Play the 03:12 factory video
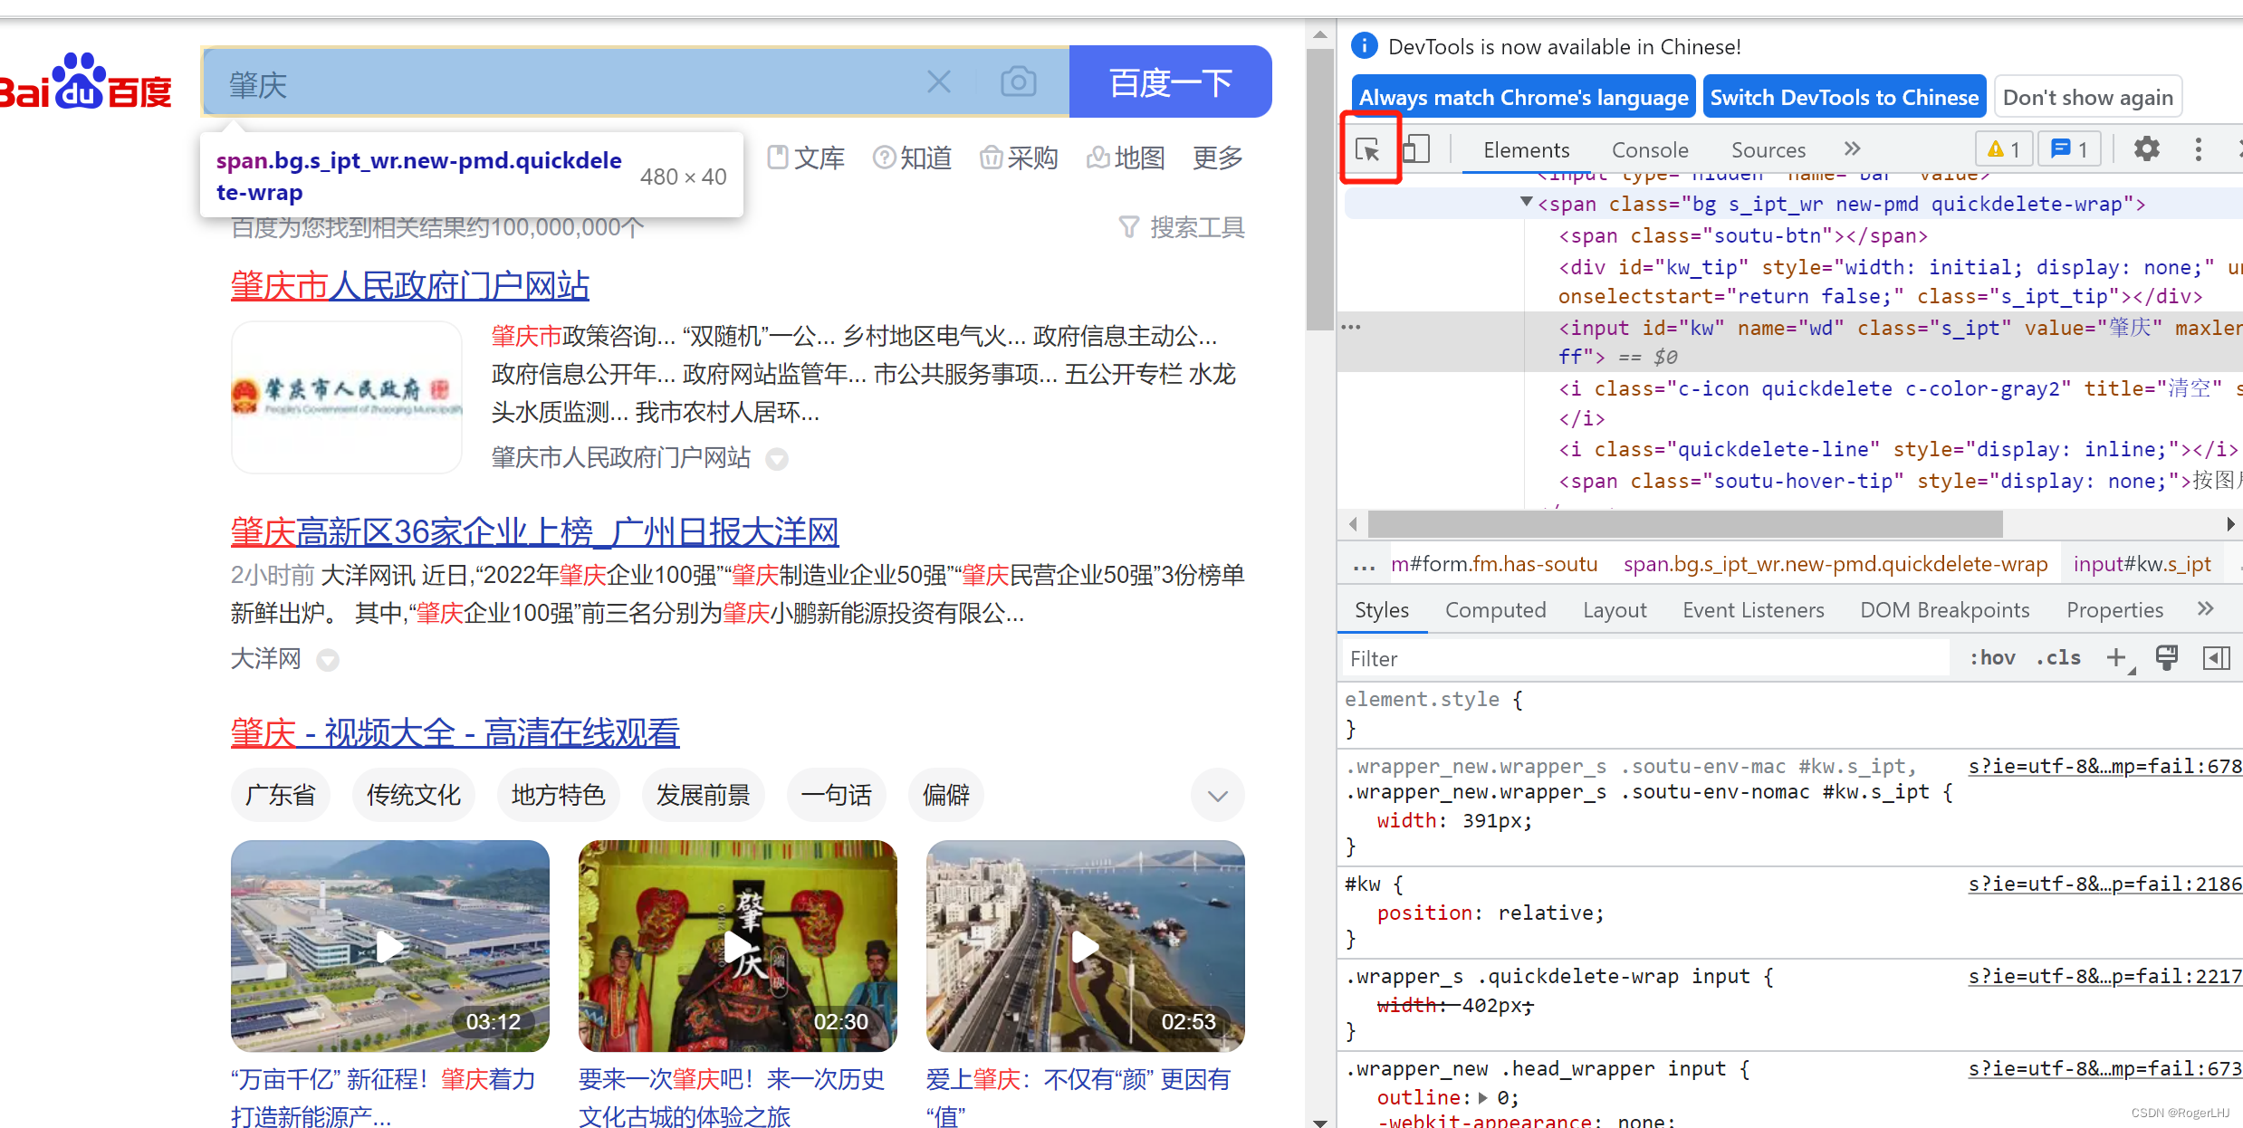Screen dimensions: 2243x1128 point(390,946)
